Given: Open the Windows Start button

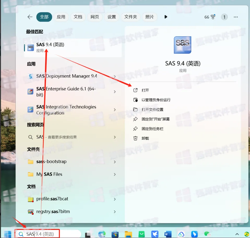Looking at the screenshot, I should [8, 234].
